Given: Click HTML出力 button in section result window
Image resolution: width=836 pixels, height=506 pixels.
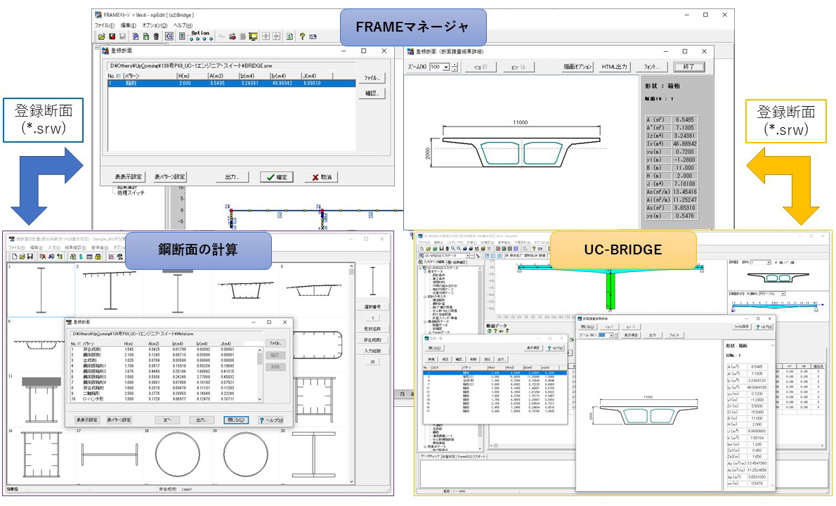Looking at the screenshot, I should click(614, 67).
